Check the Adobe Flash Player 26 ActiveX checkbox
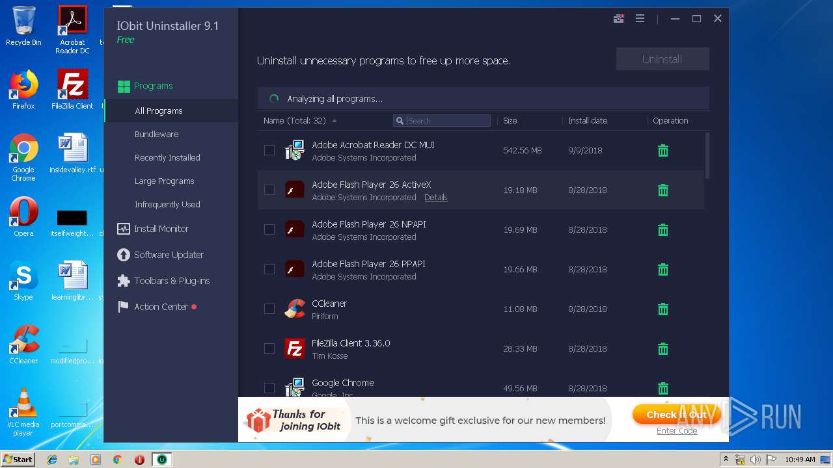The height and width of the screenshot is (468, 833). click(x=269, y=190)
